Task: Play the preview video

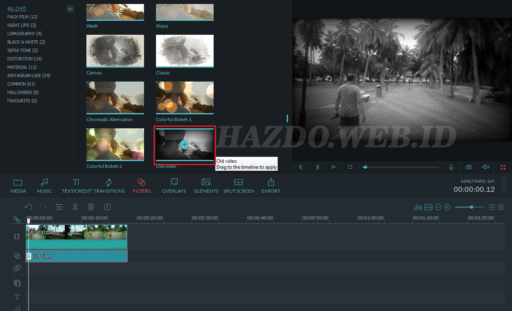Action: pyautogui.click(x=334, y=167)
